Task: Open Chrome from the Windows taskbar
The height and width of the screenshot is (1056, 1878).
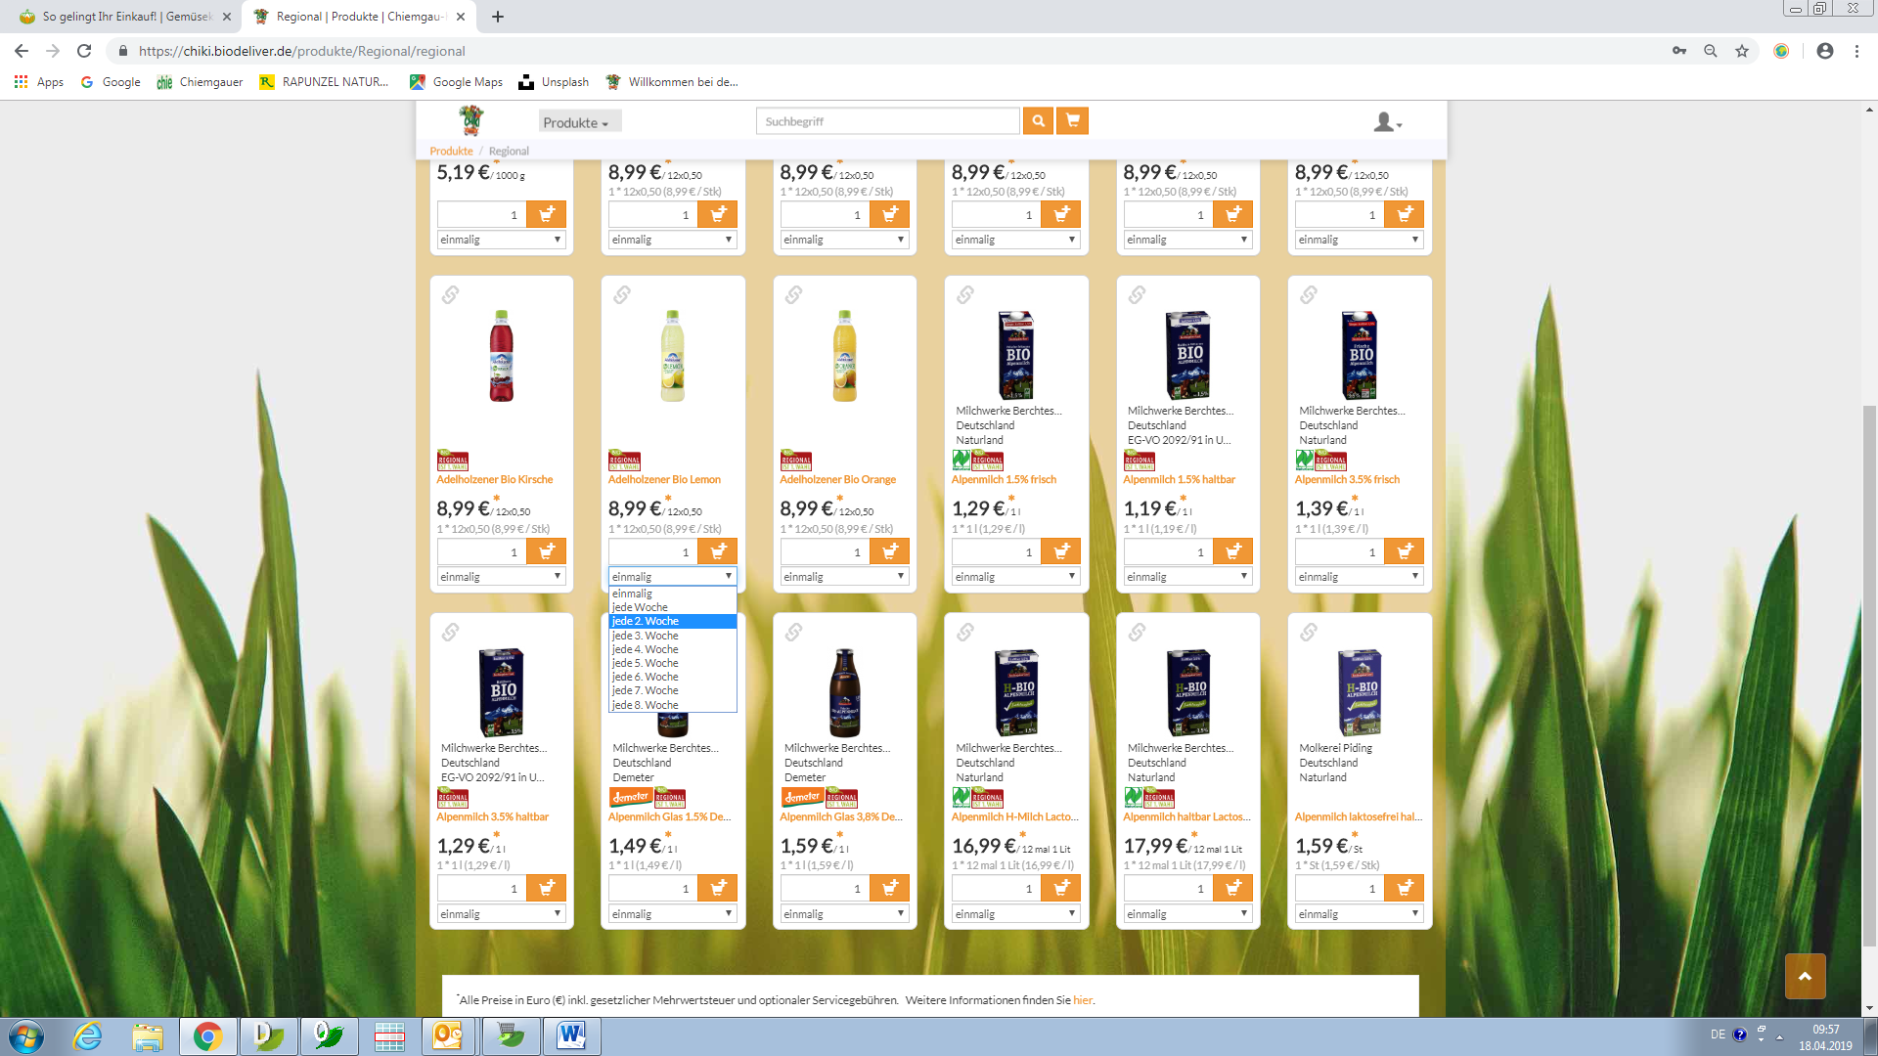Action: 207,1036
